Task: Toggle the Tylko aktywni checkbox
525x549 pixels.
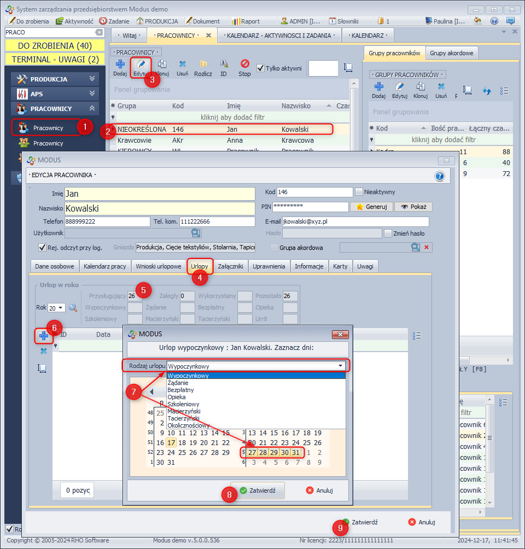Action: [261, 68]
